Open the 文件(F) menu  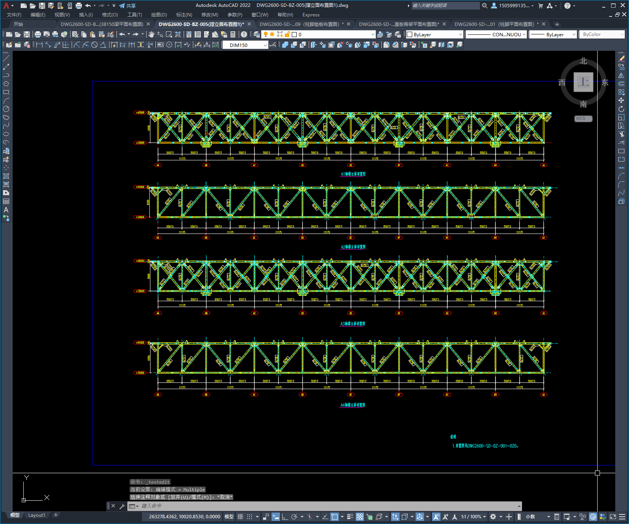tap(14, 15)
